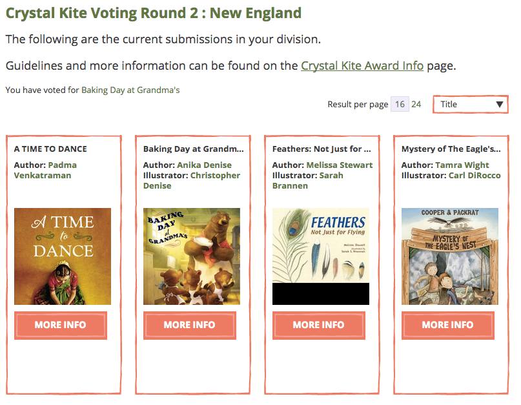Open the Title sort dropdown
Image resolution: width=521 pixels, height=405 pixels.
(470, 105)
